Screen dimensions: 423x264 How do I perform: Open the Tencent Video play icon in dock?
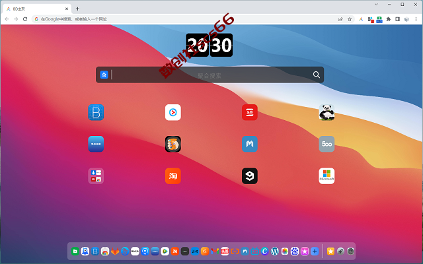[x=165, y=251]
